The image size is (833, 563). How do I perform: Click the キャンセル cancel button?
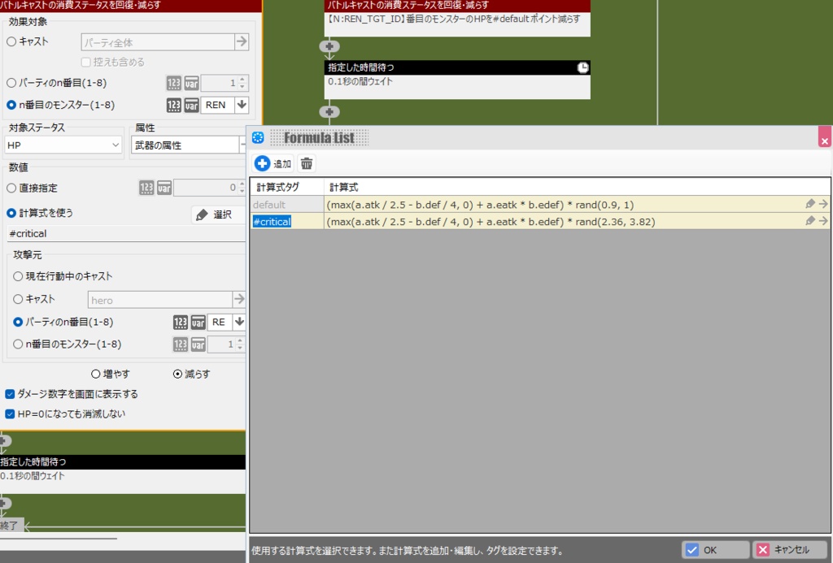[792, 550]
